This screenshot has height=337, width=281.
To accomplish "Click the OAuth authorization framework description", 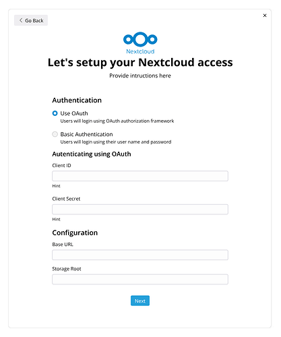I will click(x=117, y=121).
